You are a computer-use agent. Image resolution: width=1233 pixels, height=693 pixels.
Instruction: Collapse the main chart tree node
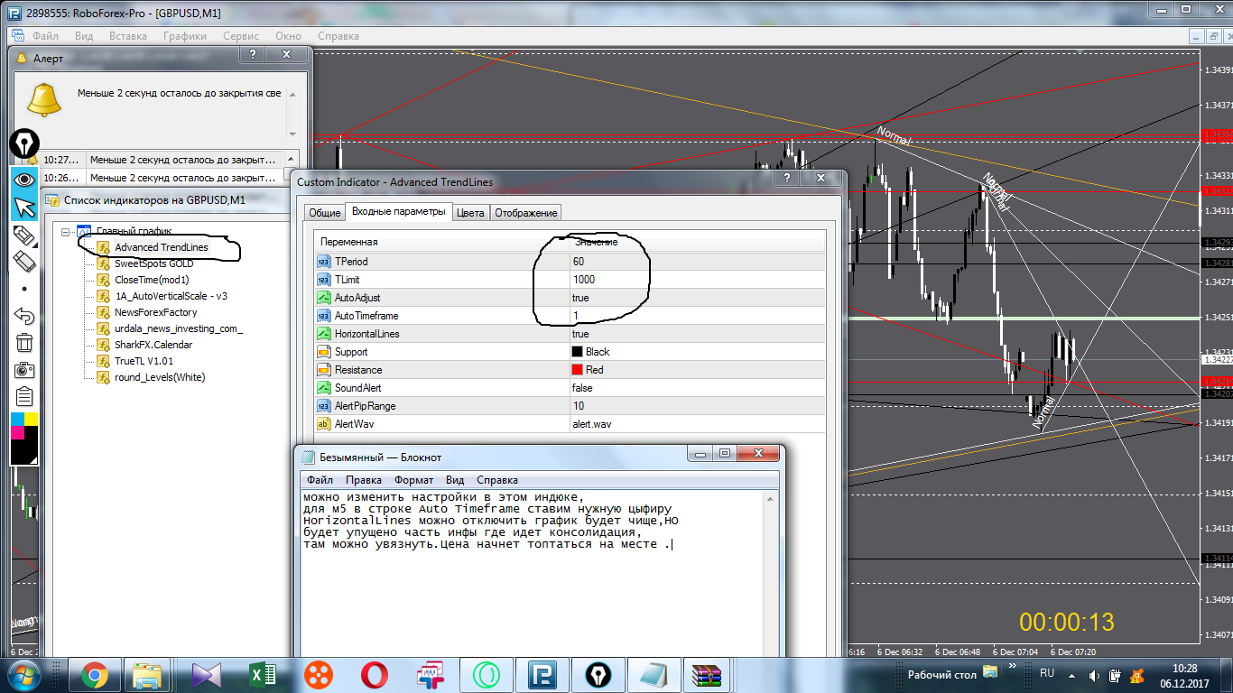(x=65, y=232)
